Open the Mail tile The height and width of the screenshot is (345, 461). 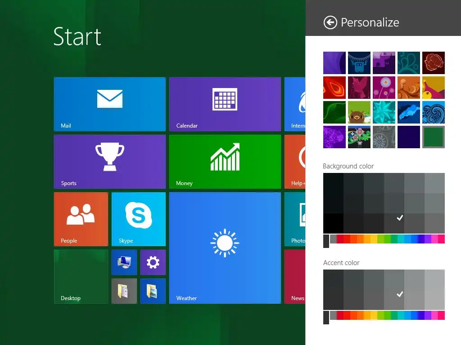(x=110, y=104)
